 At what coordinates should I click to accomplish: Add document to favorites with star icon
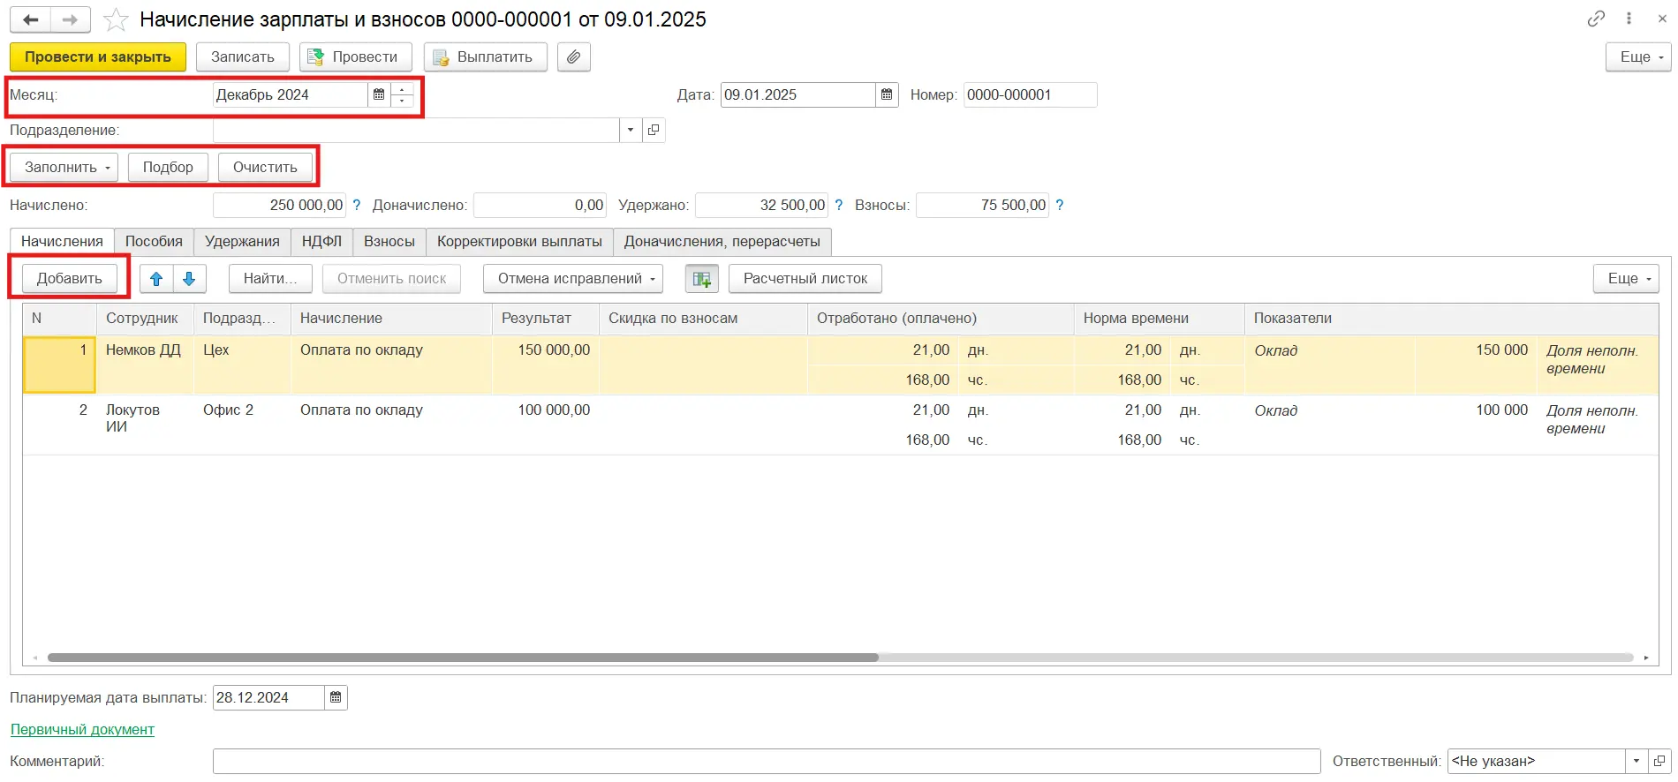click(116, 19)
